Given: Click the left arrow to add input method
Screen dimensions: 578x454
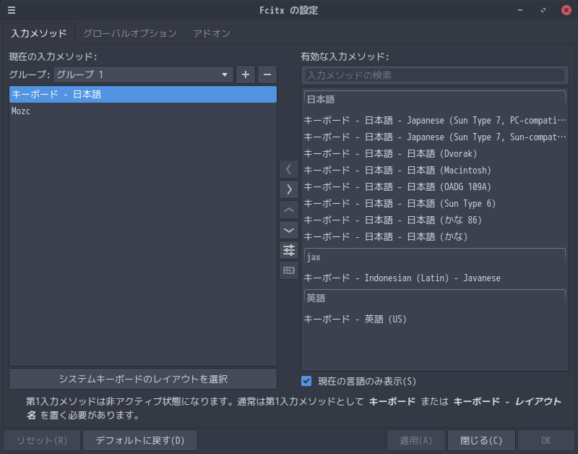Looking at the screenshot, I should (x=289, y=169).
